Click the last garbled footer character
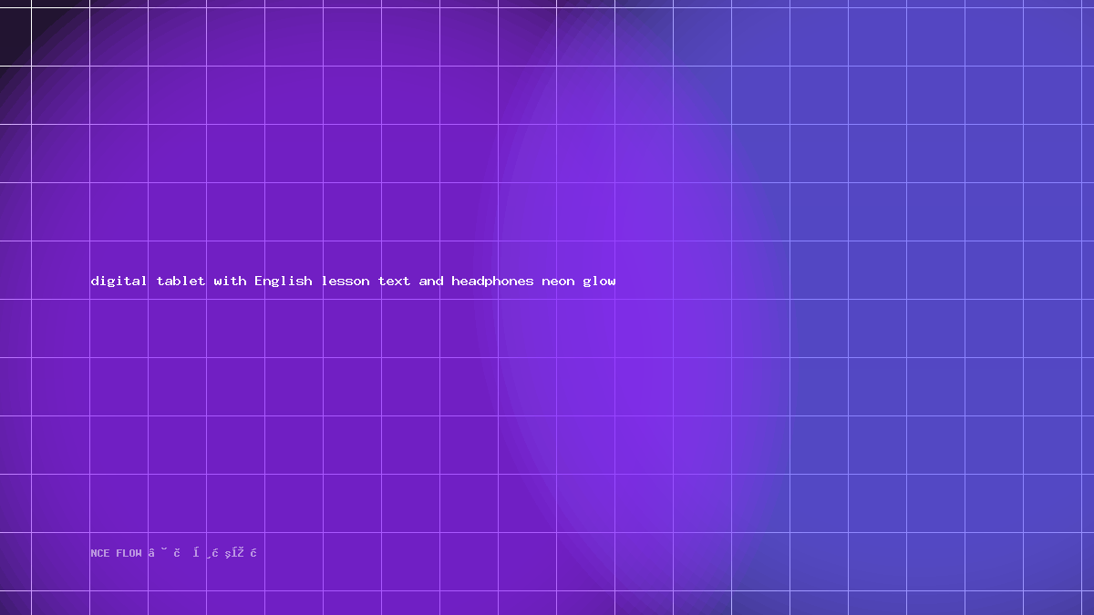The height and width of the screenshot is (615, 1094). coord(253,553)
